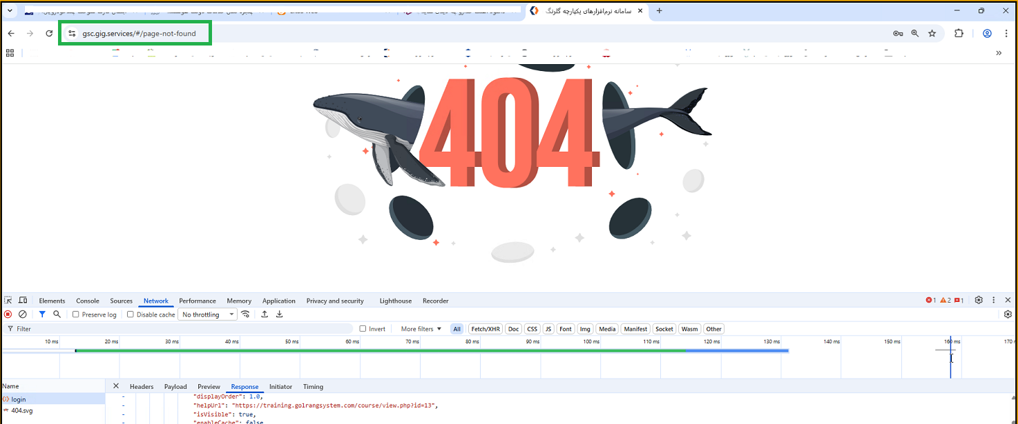Open the network search magnifier icon

(x=57, y=314)
